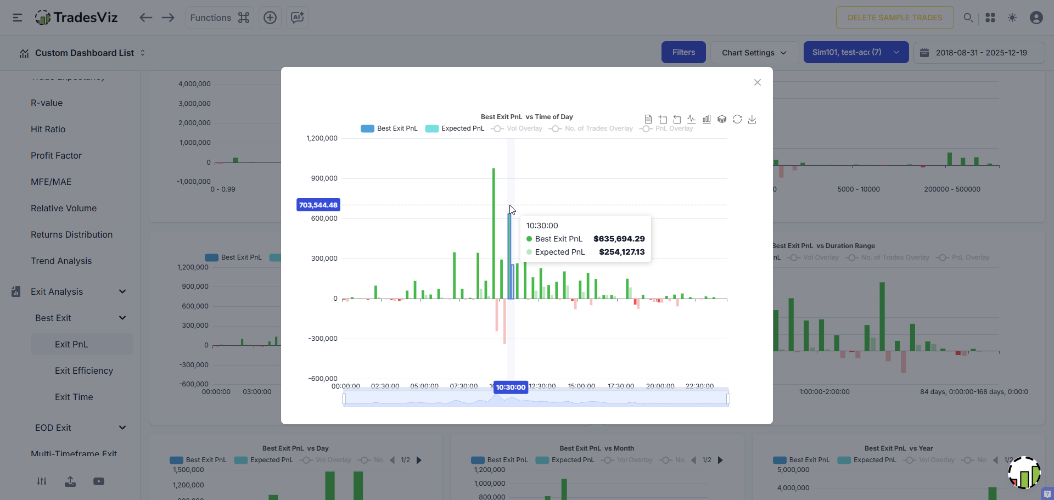Open the TradesViz YouTube link in the sidebar
The image size is (1054, 500).
pyautogui.click(x=99, y=481)
